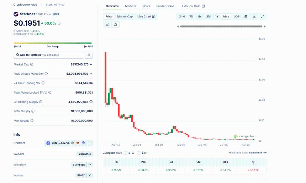
Task: Click the #120 rank badge
Action: coord(56,14)
